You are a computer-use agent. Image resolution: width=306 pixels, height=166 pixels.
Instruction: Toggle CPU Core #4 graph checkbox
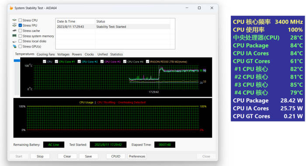click(x=125, y=62)
